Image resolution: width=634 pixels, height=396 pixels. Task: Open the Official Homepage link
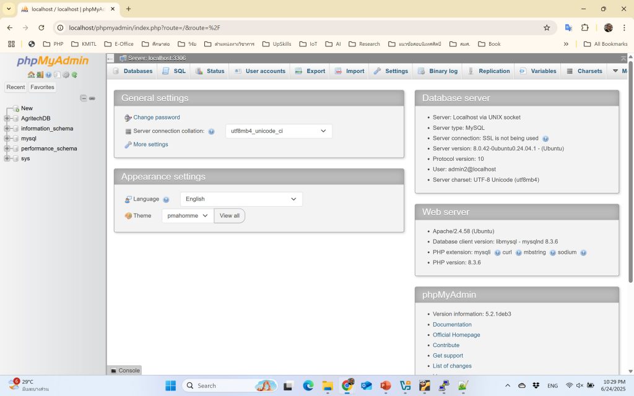click(x=456, y=335)
